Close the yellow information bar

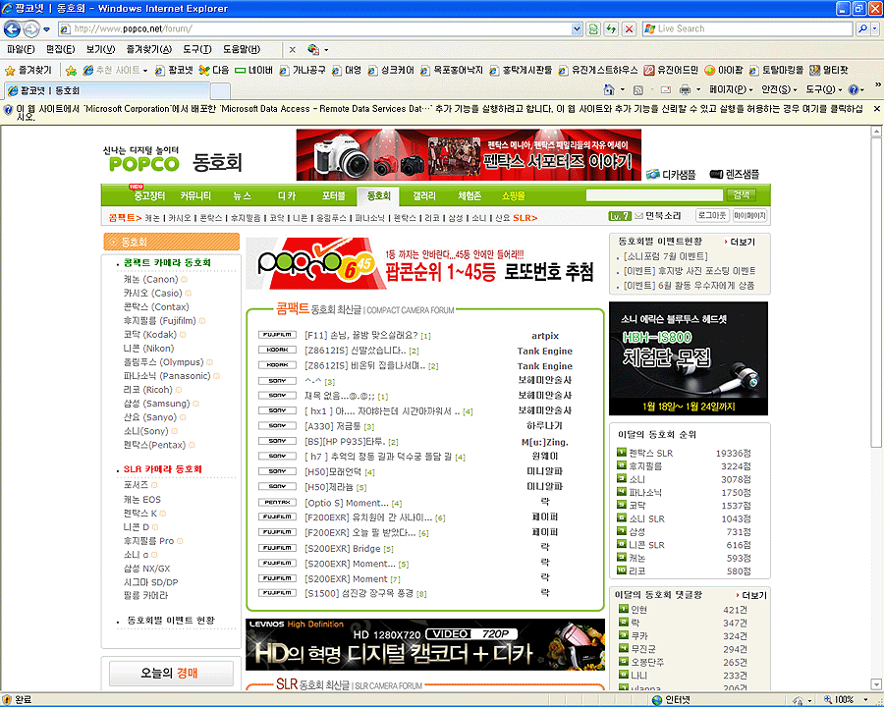click(x=876, y=109)
